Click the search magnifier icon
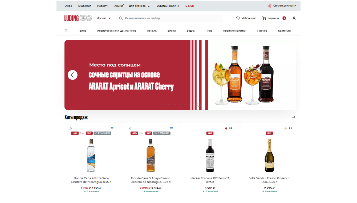This screenshot has width=357, height=203. (121, 18)
